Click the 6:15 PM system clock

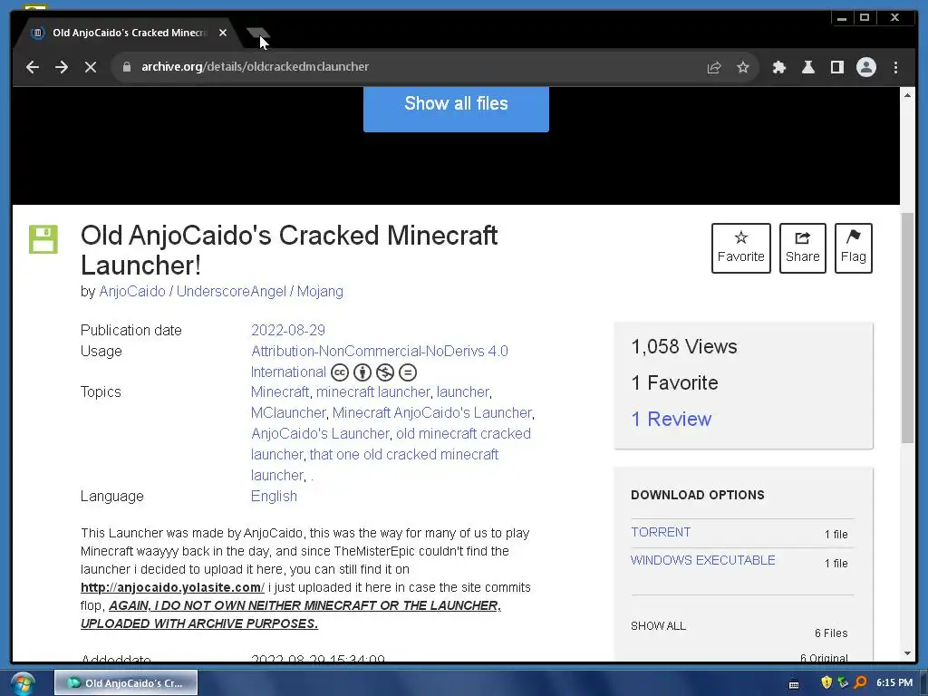(894, 682)
